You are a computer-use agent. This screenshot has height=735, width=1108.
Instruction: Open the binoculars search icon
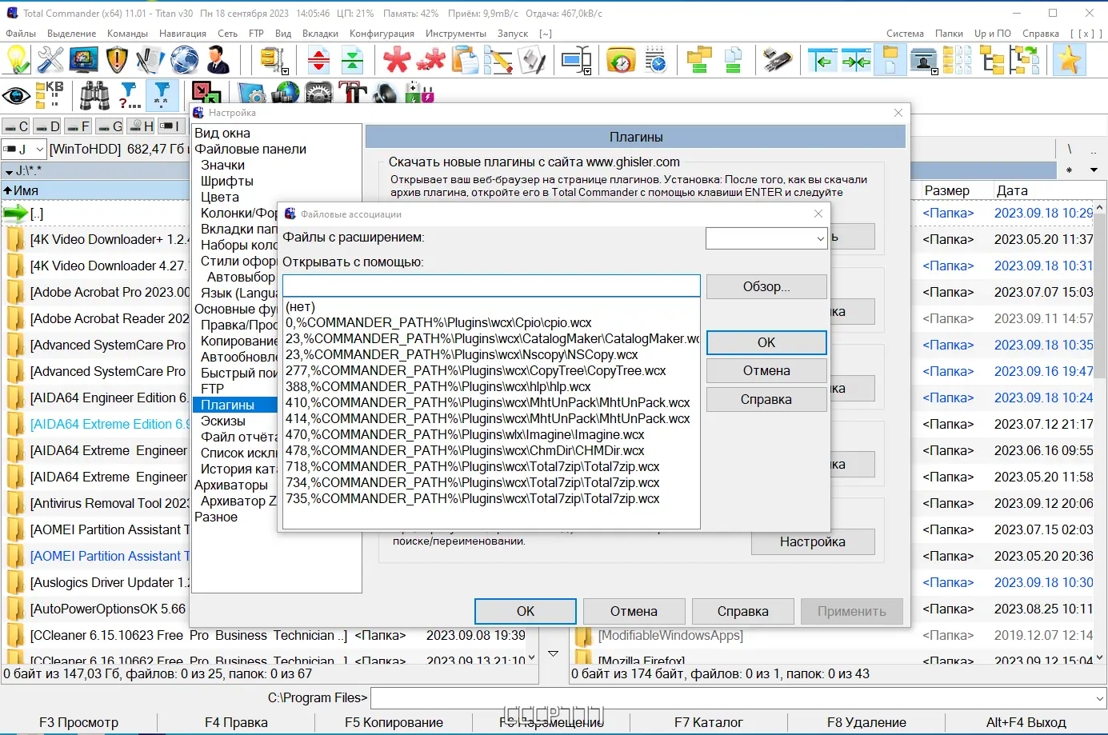tap(94, 96)
